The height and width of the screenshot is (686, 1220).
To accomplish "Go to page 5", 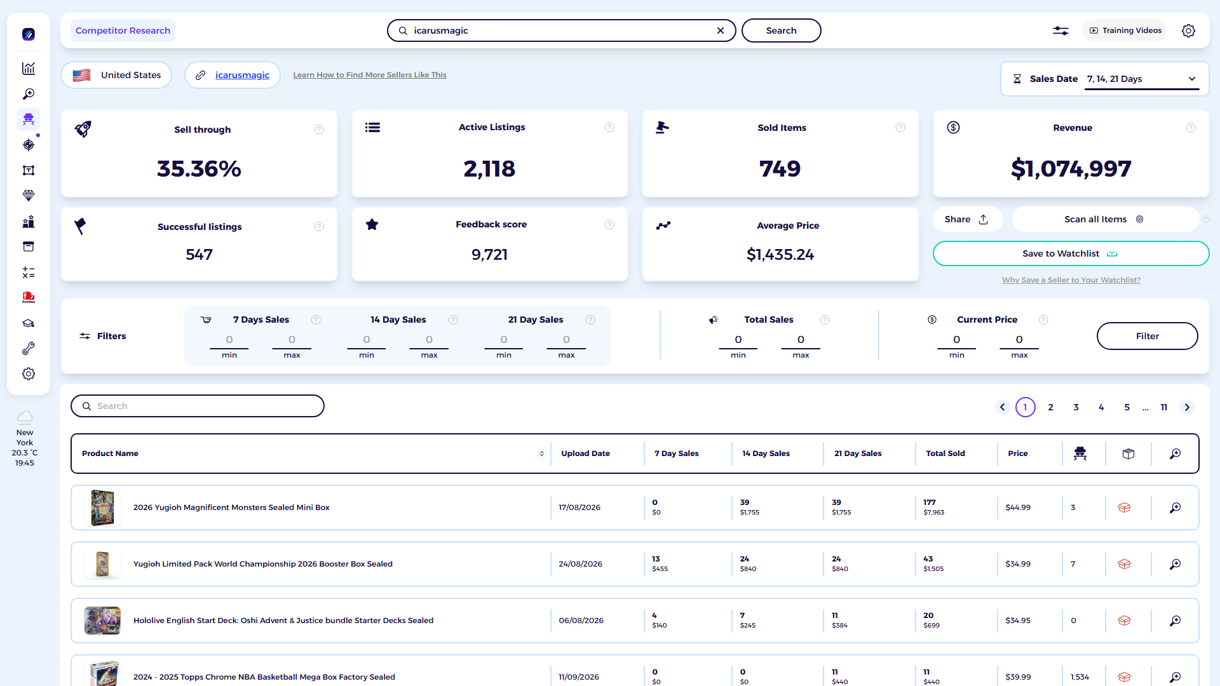I will coord(1127,407).
